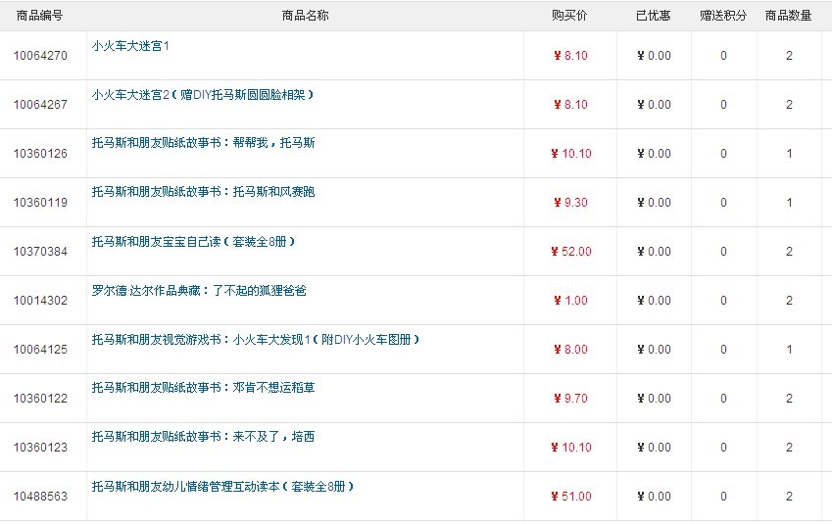Click the 购买价 column header
Screen dimensions: 832x524
click(x=569, y=16)
